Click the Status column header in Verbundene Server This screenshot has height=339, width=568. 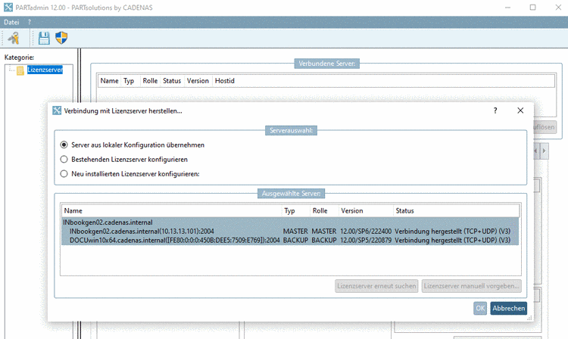pos(172,81)
